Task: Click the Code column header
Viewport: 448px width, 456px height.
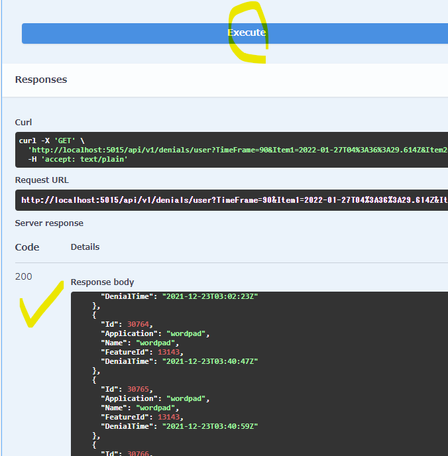Action: pos(27,247)
